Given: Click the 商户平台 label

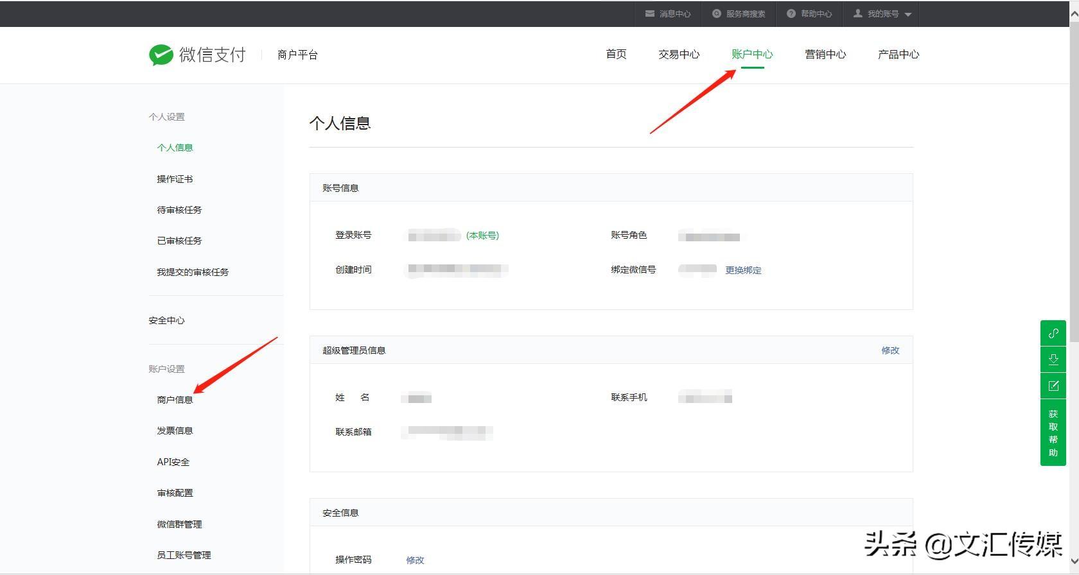Looking at the screenshot, I should point(297,55).
